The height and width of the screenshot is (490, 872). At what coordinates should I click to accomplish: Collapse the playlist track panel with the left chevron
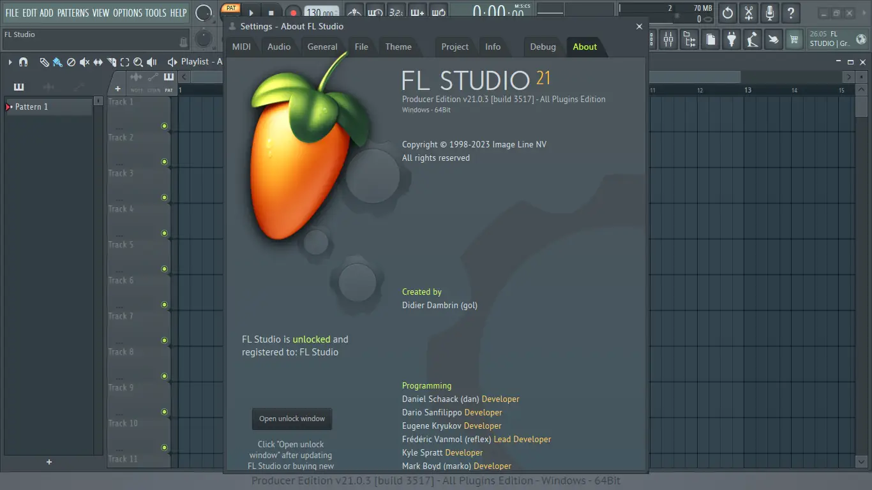[183, 76]
